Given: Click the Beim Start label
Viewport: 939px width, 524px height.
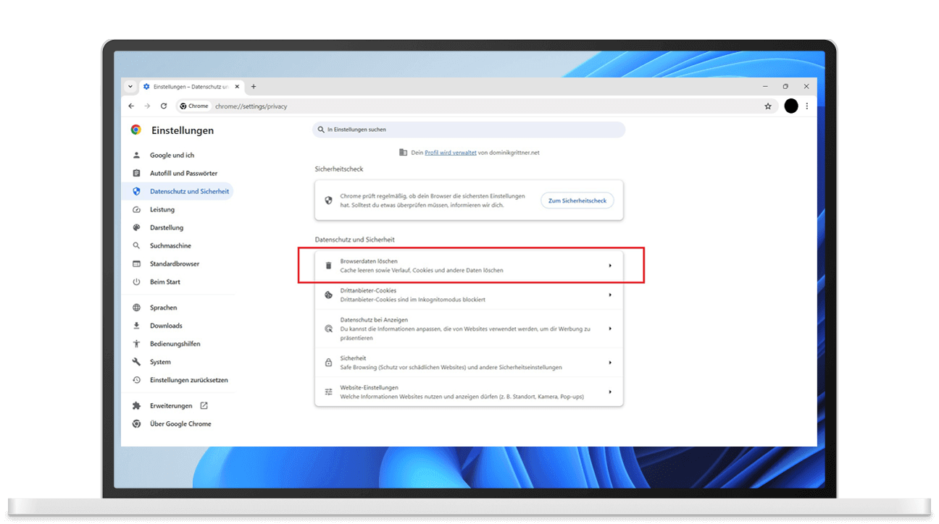Looking at the screenshot, I should [x=165, y=282].
